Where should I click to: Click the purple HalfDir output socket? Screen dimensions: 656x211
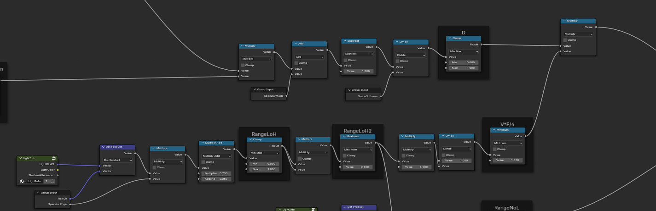tap(70, 199)
